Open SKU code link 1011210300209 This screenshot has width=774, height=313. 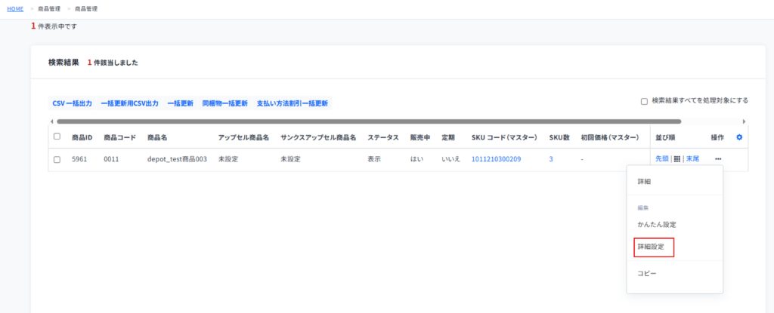pos(496,160)
